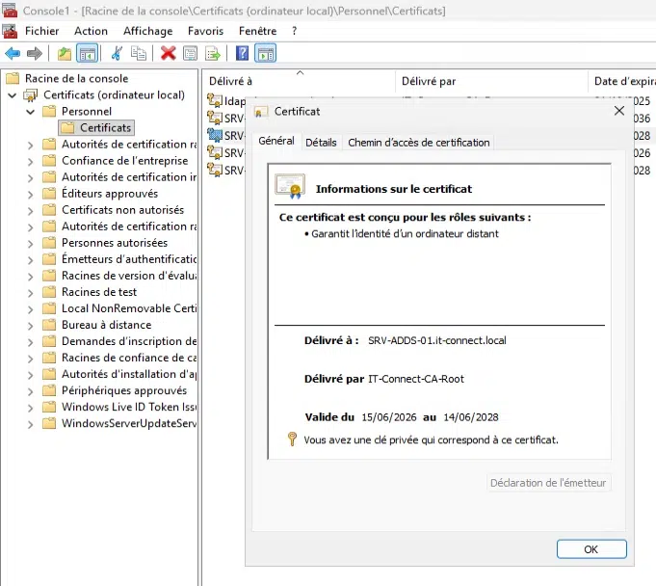Screen dimensions: 656x586
Task: Collapse the Certificats (ordinateur local) node
Action: pos(13,95)
